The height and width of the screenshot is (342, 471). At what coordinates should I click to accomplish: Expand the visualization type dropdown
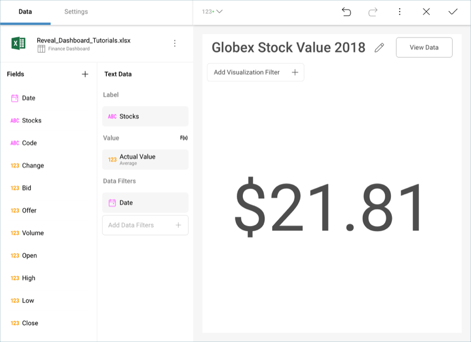[x=212, y=12]
